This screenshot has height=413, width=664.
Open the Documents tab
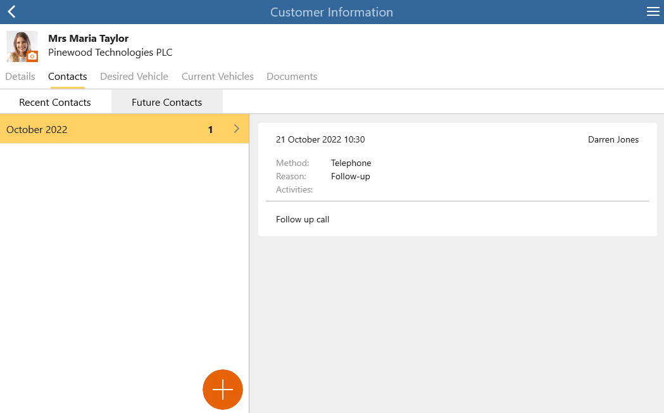[x=292, y=76]
